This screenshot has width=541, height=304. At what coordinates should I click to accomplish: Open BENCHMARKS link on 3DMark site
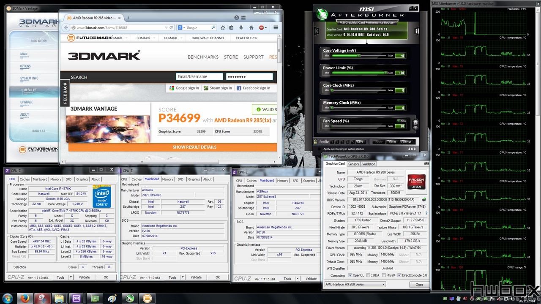[203, 57]
